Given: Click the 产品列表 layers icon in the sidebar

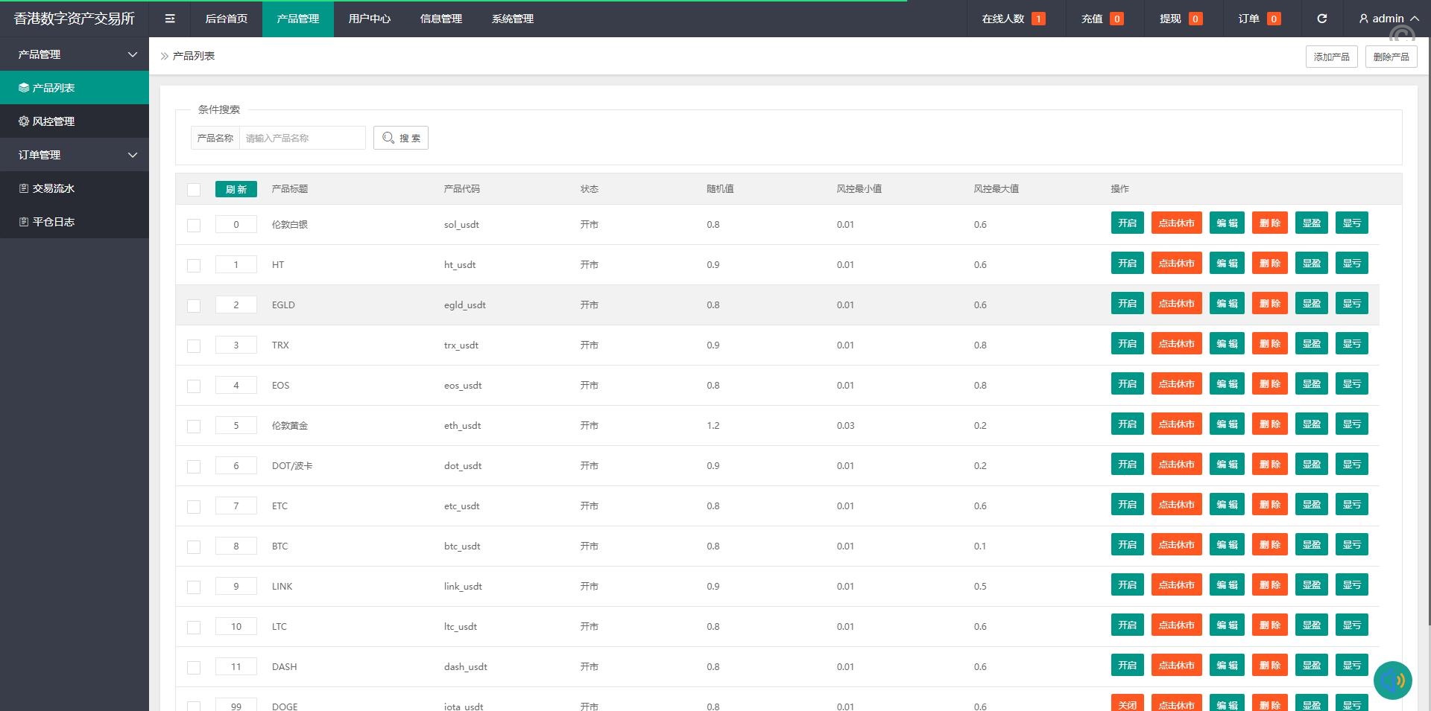Looking at the screenshot, I should (x=24, y=88).
